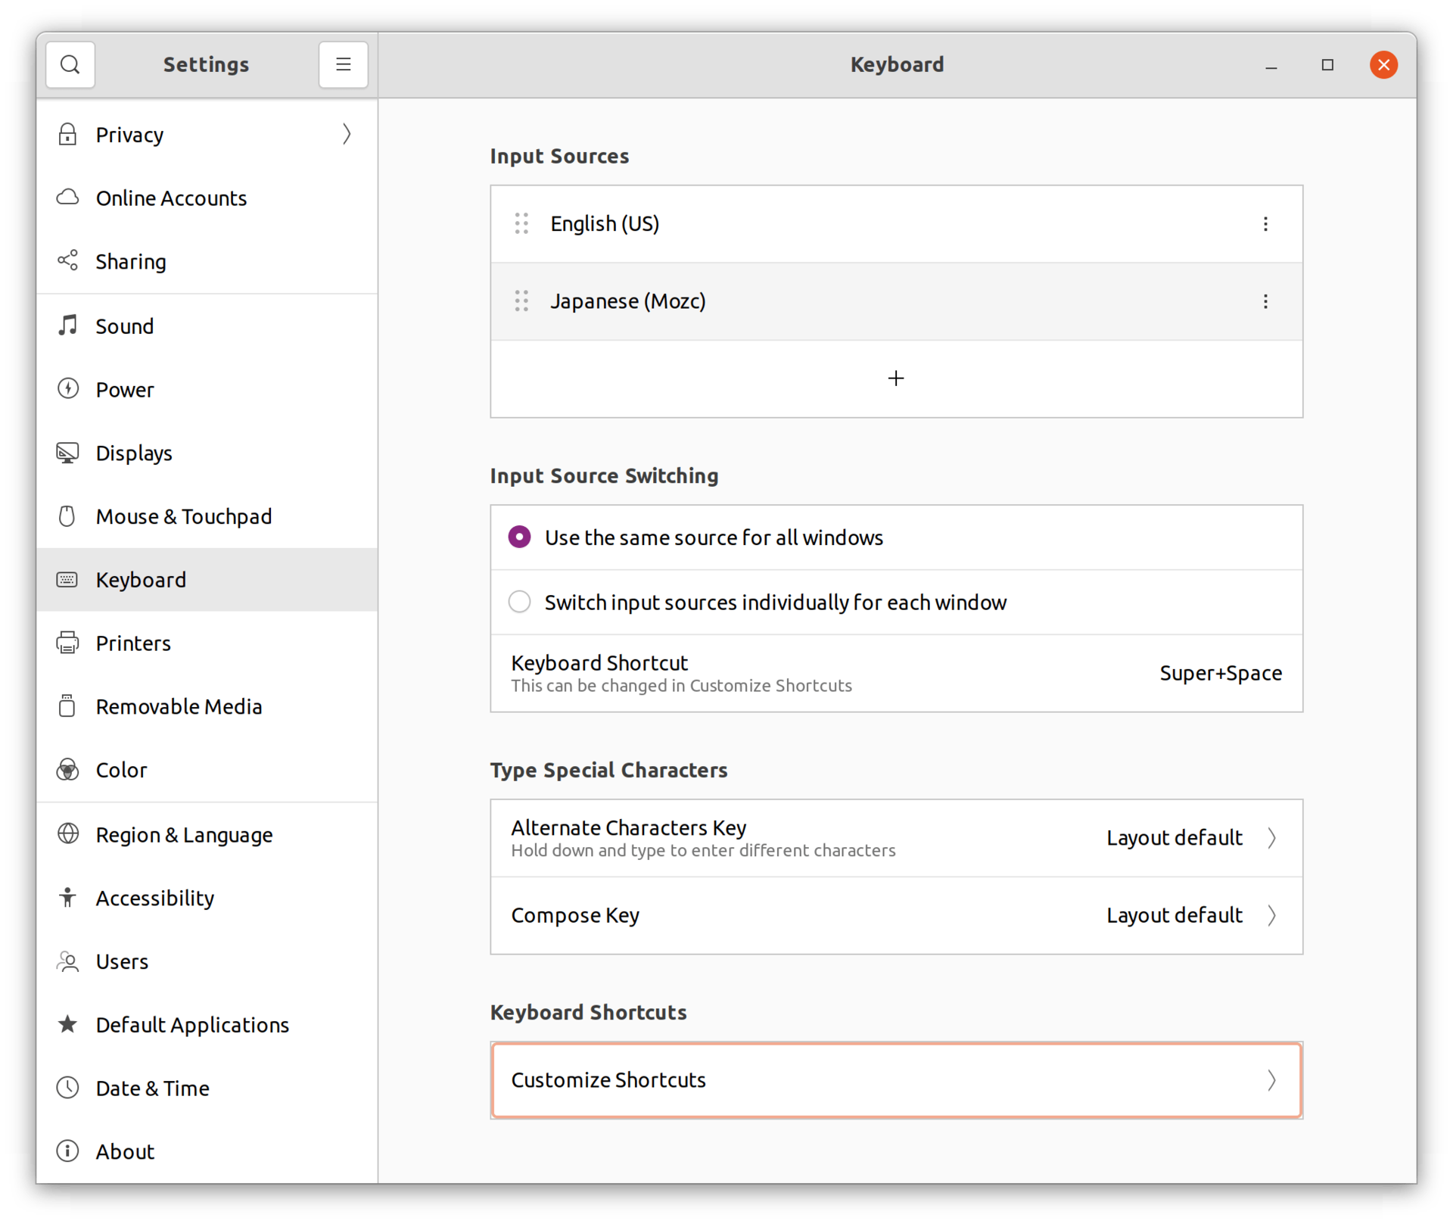This screenshot has width=1453, height=1224.
Task: Open Mouse & Touchpad settings
Action: 183,517
